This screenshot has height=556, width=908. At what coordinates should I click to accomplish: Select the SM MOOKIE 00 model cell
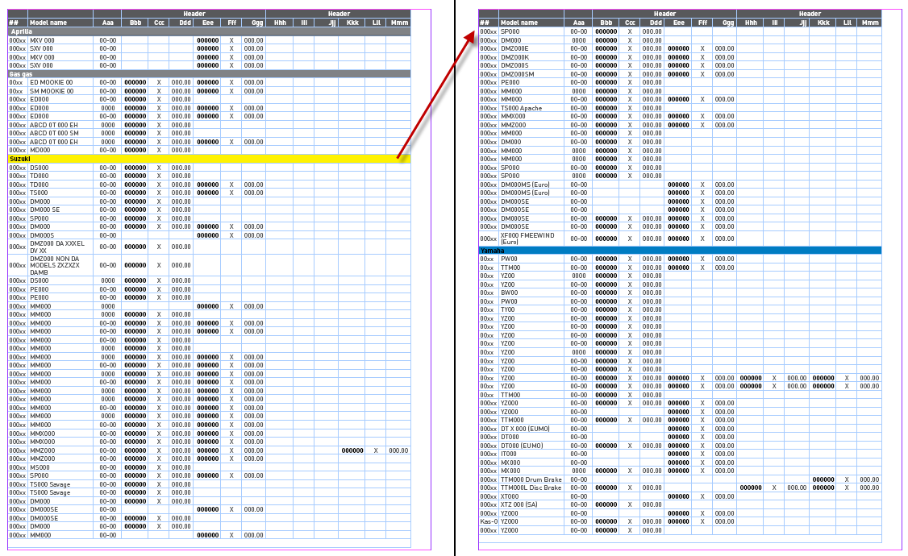pyautogui.click(x=60, y=91)
